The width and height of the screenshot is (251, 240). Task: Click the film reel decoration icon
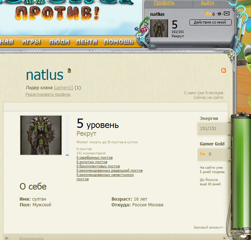coord(144,29)
